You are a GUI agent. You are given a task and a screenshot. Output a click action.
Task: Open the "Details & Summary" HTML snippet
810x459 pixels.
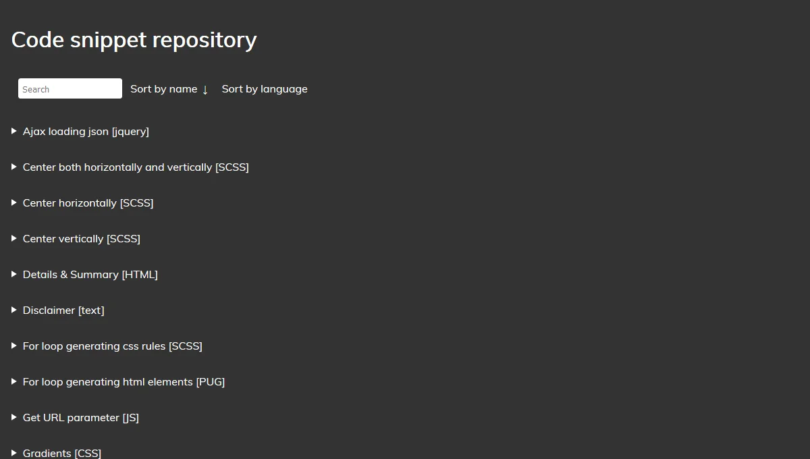point(90,275)
